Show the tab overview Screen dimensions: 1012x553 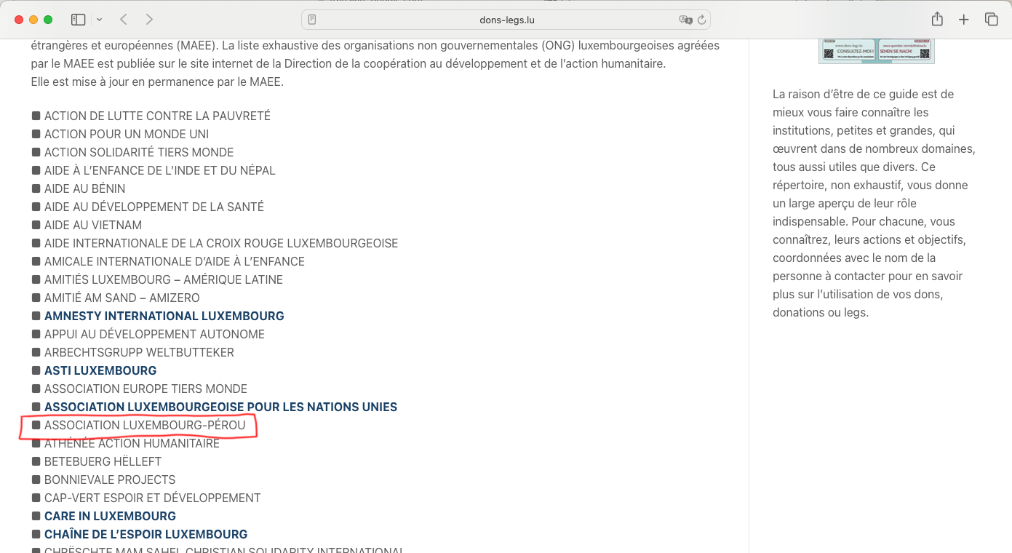click(x=991, y=20)
